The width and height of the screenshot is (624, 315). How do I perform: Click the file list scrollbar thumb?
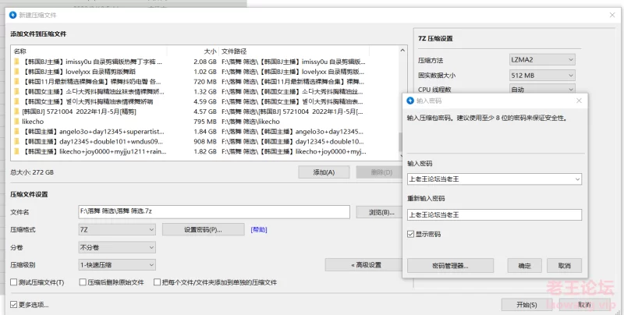402,141
